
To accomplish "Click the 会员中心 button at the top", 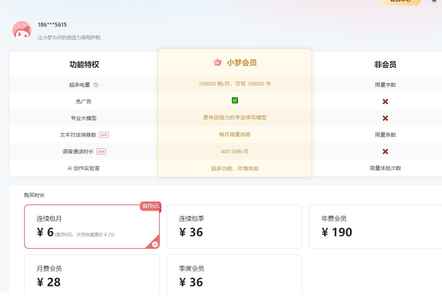I will point(401,1).
